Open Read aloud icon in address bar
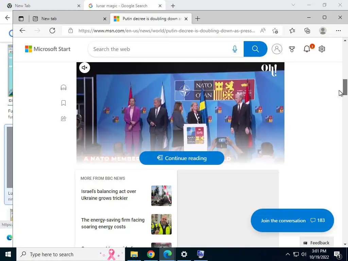 point(263,31)
